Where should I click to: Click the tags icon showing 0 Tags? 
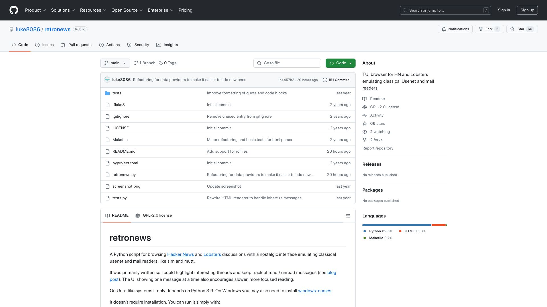161,63
